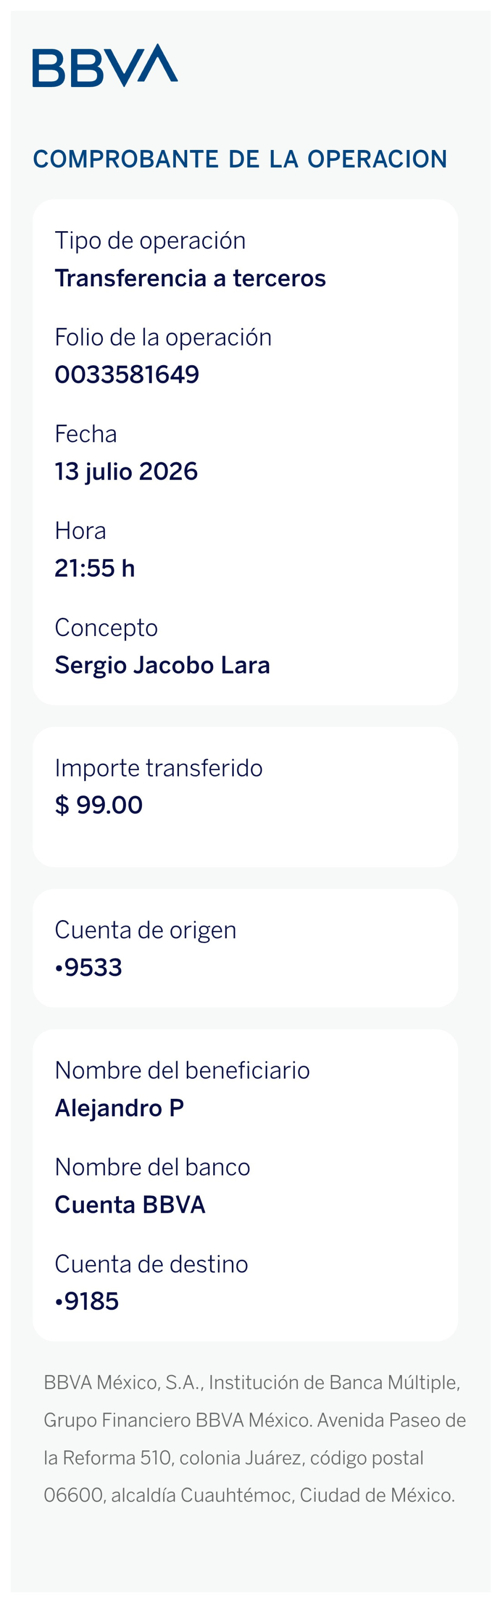Select the date 13 julio 2026

click(127, 472)
